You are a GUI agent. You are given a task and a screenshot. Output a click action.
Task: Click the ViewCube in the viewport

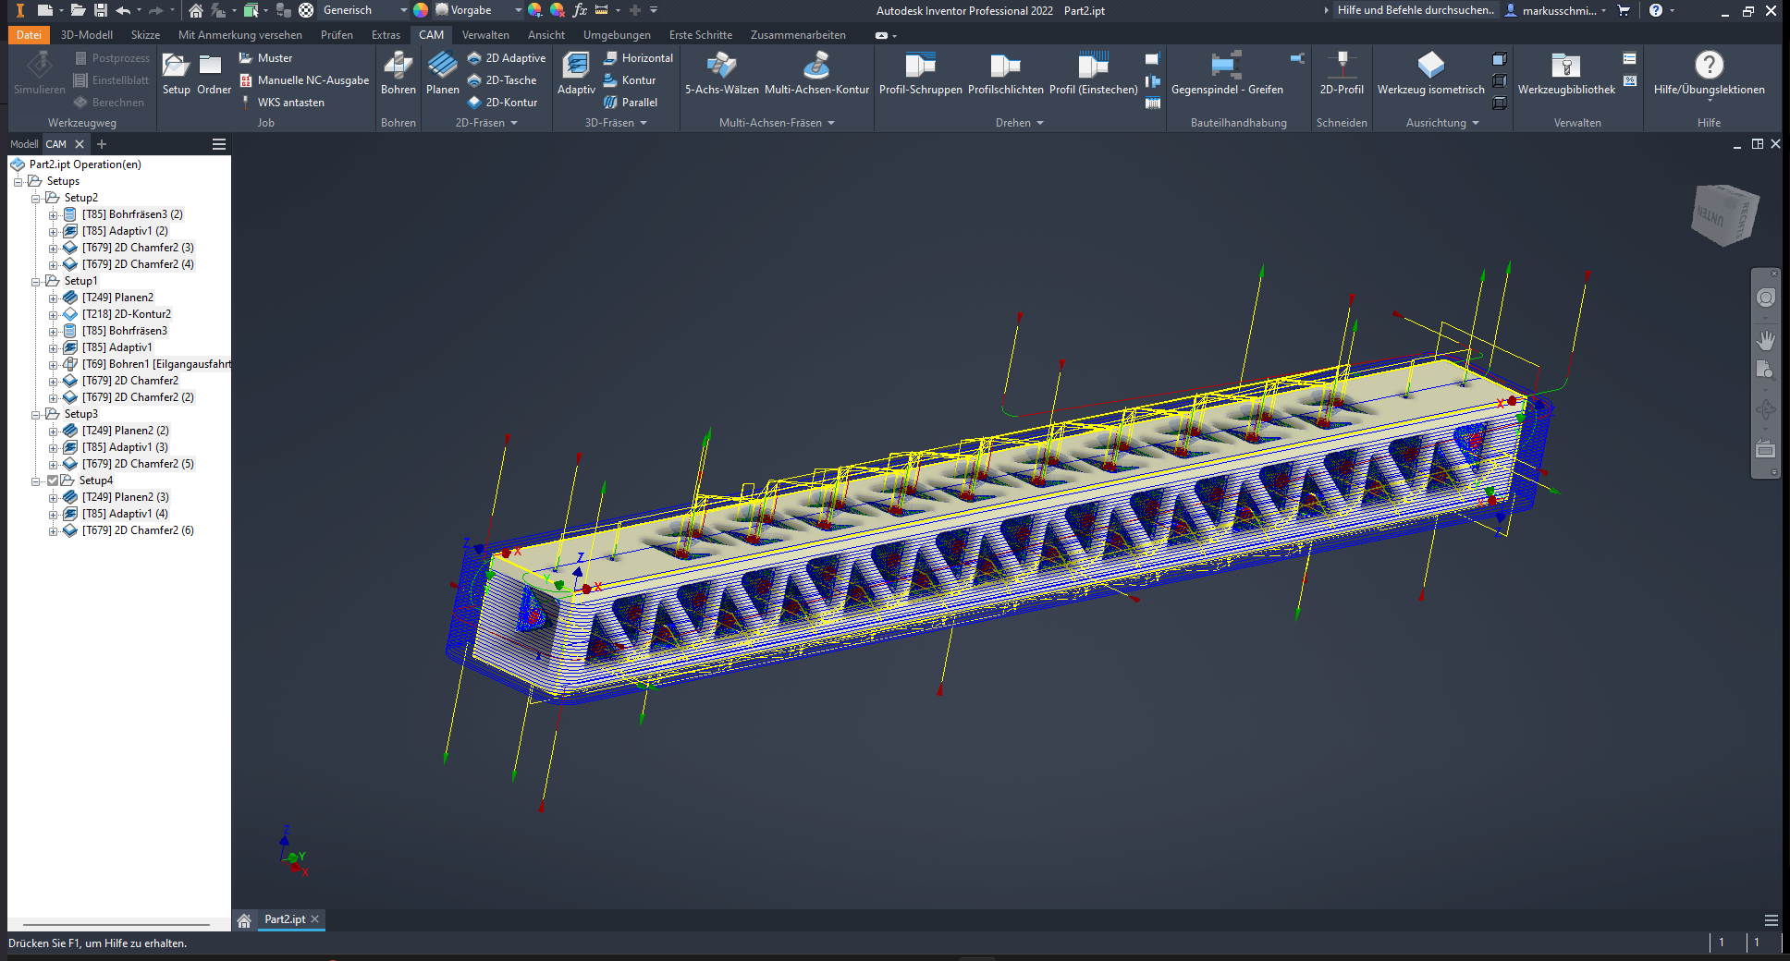pos(1724,214)
